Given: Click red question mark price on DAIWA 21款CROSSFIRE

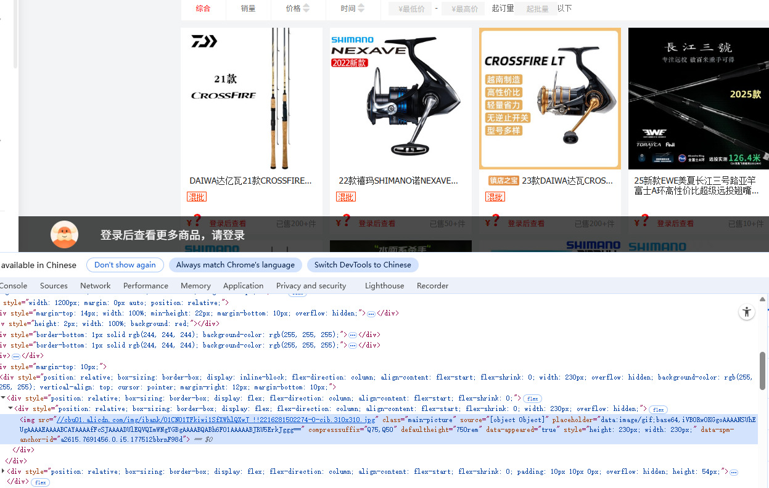Looking at the screenshot, I should pyautogui.click(x=197, y=221).
